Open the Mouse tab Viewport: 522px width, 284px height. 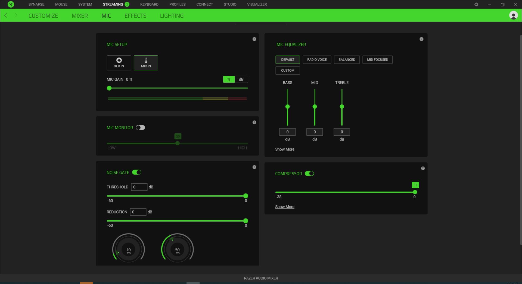pyautogui.click(x=61, y=4)
